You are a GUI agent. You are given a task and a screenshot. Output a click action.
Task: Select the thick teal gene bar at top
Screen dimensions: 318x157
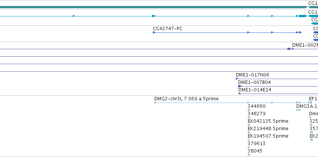coord(154,7)
